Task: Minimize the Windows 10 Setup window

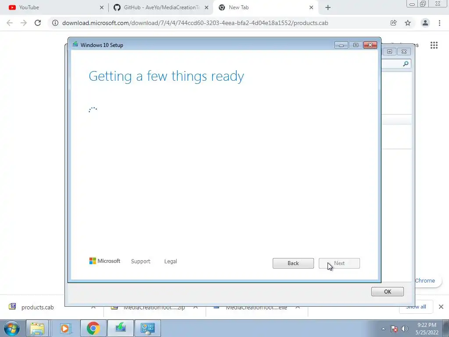Action: point(341,45)
